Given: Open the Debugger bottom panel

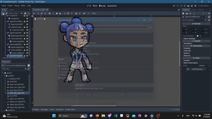Looking at the screenshot, I should (x=44, y=109).
